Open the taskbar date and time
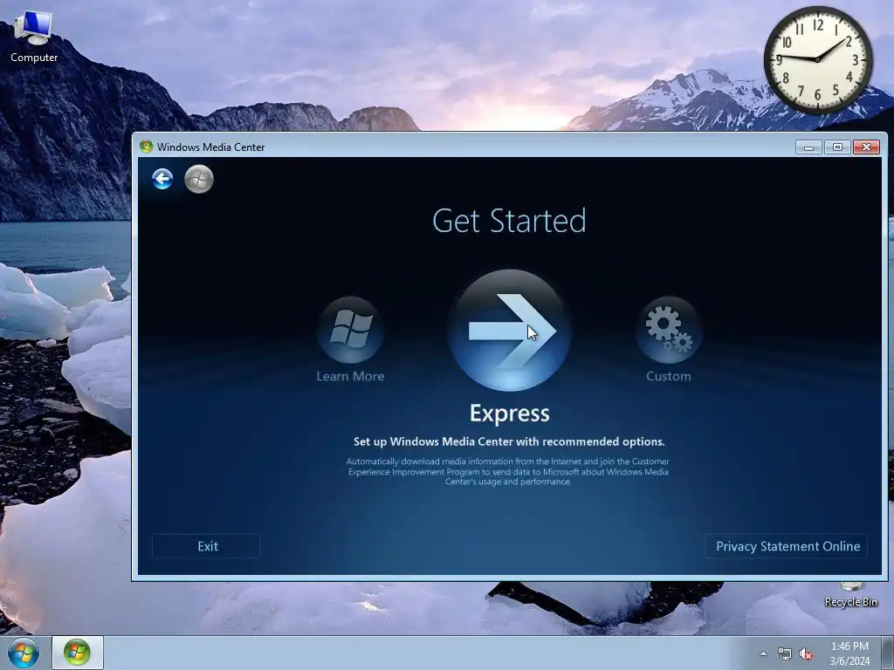The image size is (894, 670). (x=849, y=653)
